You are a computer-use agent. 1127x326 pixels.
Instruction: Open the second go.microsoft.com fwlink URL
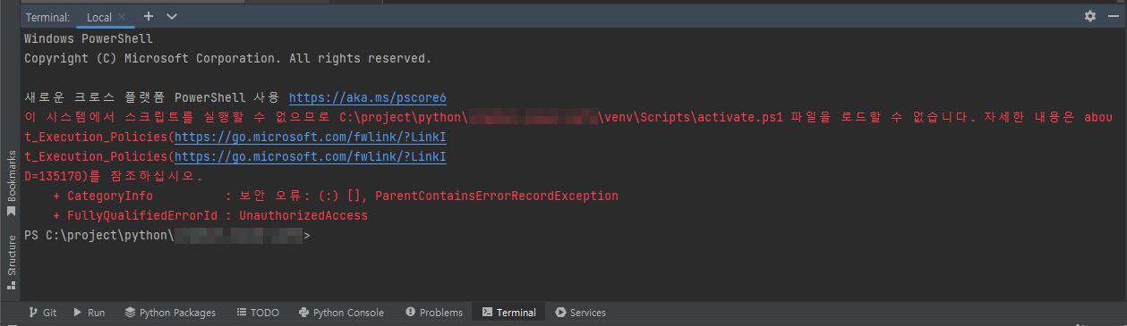tap(310, 157)
